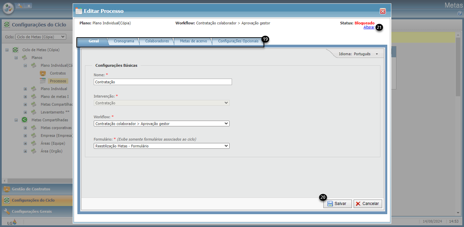
Task: Click the Cancelar button
Action: [368, 204]
